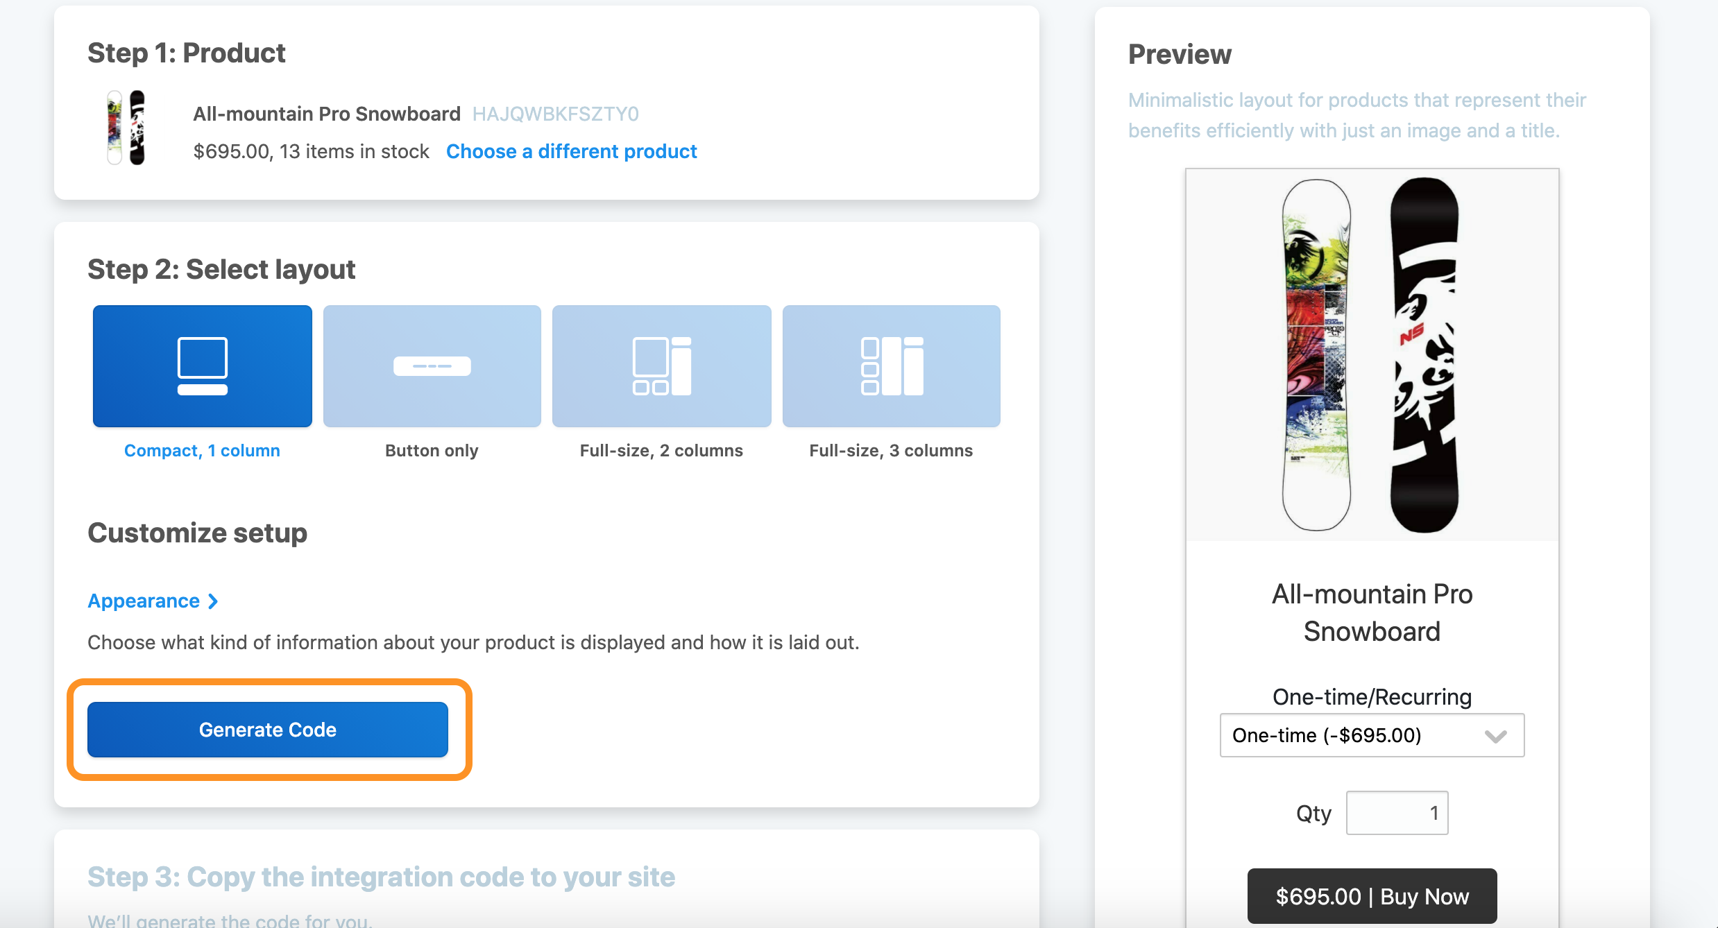Expand the Appearance settings link
This screenshot has height=928, width=1718.
(153, 601)
